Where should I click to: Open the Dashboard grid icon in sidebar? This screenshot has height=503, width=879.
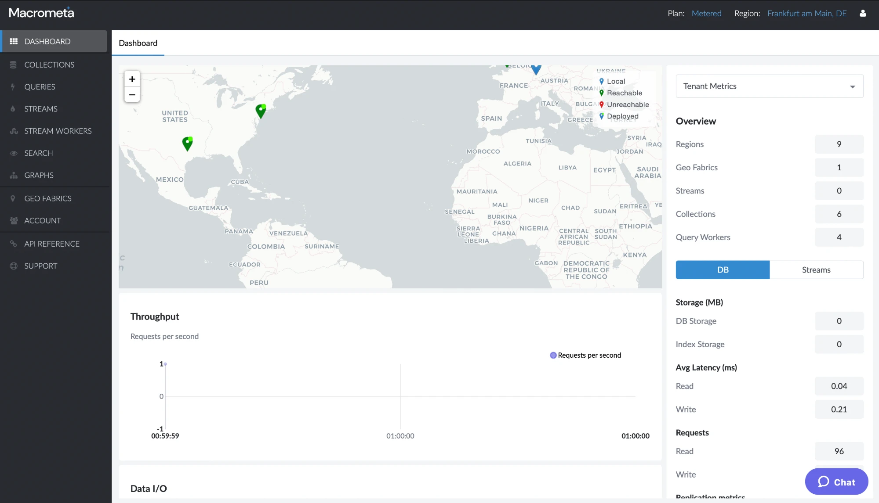(14, 41)
